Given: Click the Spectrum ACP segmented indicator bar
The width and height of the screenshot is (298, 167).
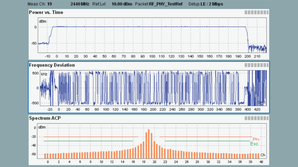Looking at the screenshot, I should tap(256, 118).
